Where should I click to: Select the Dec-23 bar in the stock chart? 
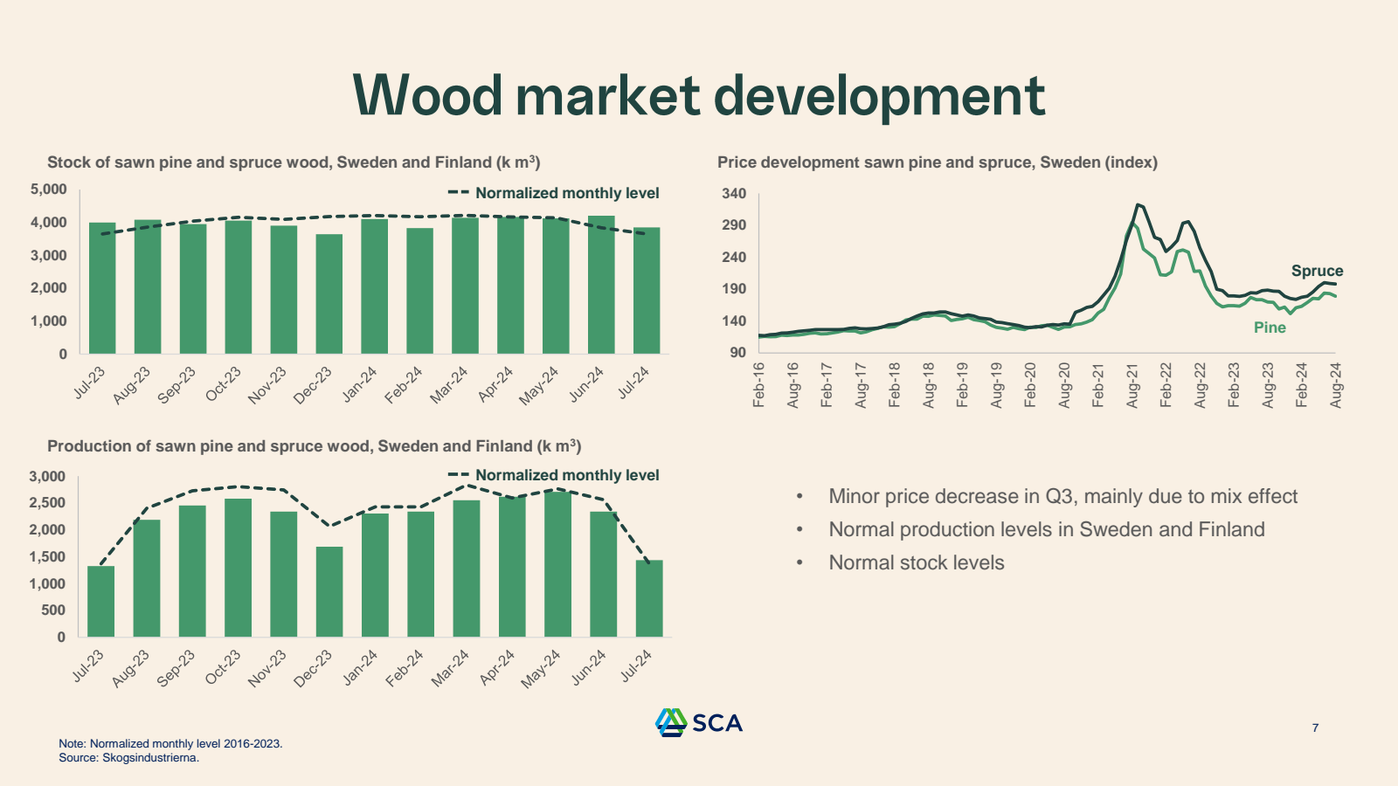coord(329,293)
